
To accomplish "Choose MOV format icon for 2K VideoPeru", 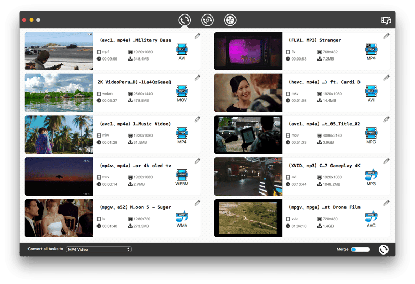I will point(182,92).
